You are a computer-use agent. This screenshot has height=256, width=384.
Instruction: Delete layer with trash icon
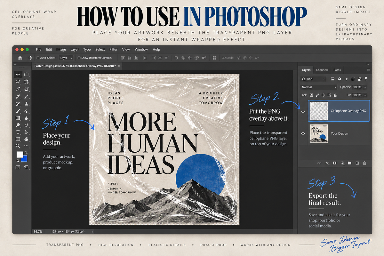[364, 163]
